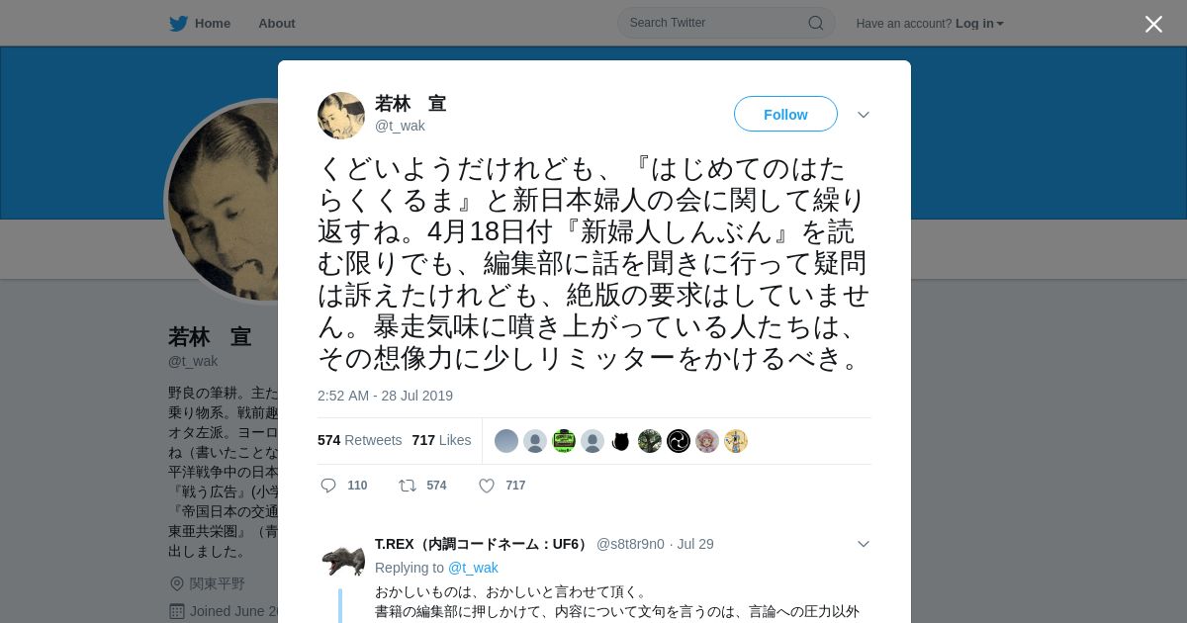
Task: Click the reply speech bubble icon
Action: coord(329,486)
